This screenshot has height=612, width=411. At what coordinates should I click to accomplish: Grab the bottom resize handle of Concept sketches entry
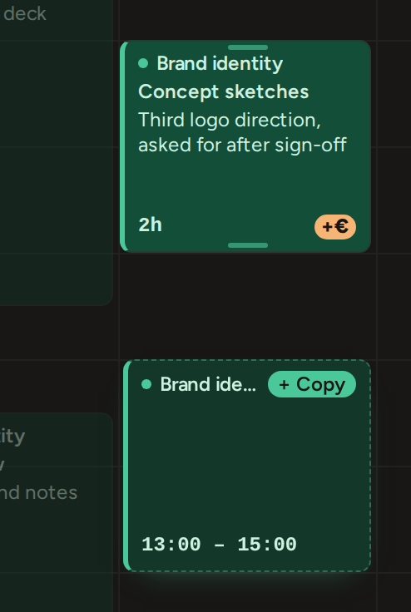pyautogui.click(x=248, y=245)
